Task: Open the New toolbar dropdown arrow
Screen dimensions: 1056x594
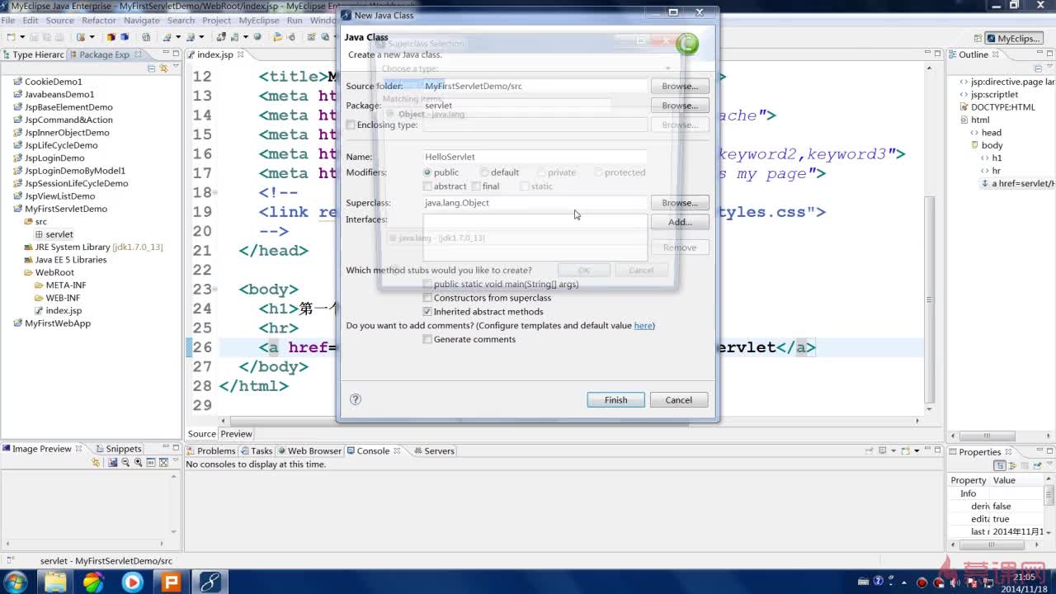Action: (x=22, y=37)
